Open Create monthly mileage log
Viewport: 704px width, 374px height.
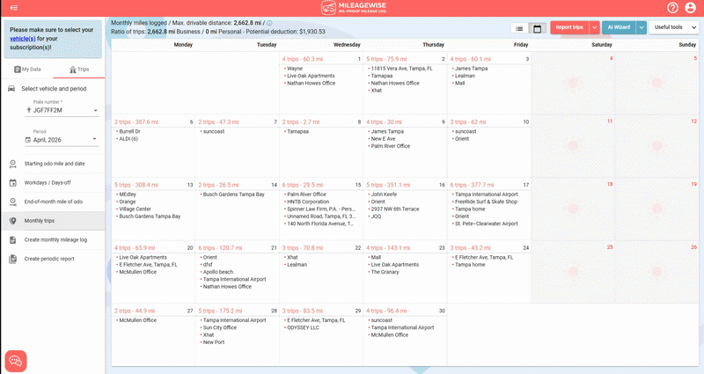(55, 240)
